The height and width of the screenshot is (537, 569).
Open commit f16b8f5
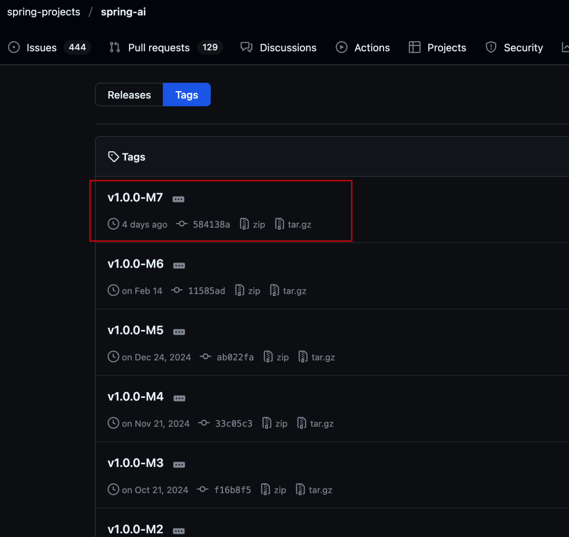click(x=233, y=490)
